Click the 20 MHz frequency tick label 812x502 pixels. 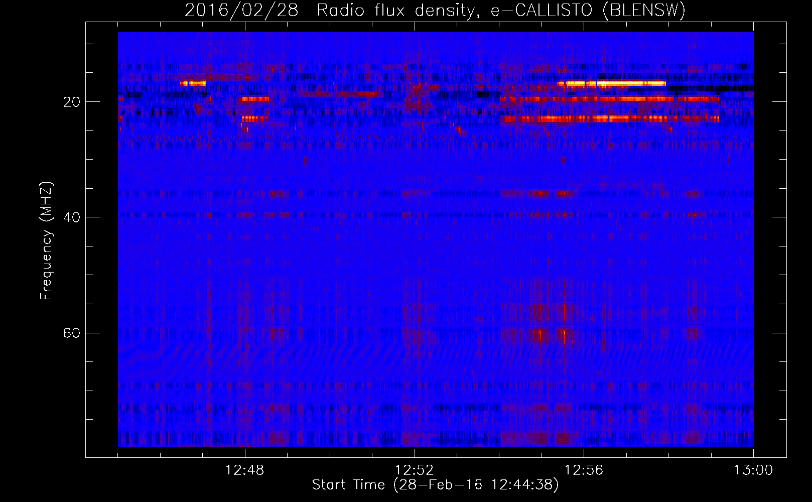72,102
